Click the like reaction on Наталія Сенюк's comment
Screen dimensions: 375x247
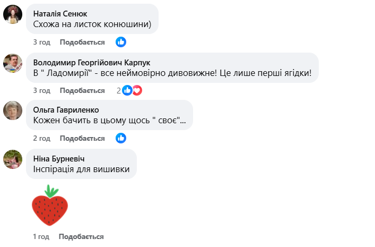121,42
